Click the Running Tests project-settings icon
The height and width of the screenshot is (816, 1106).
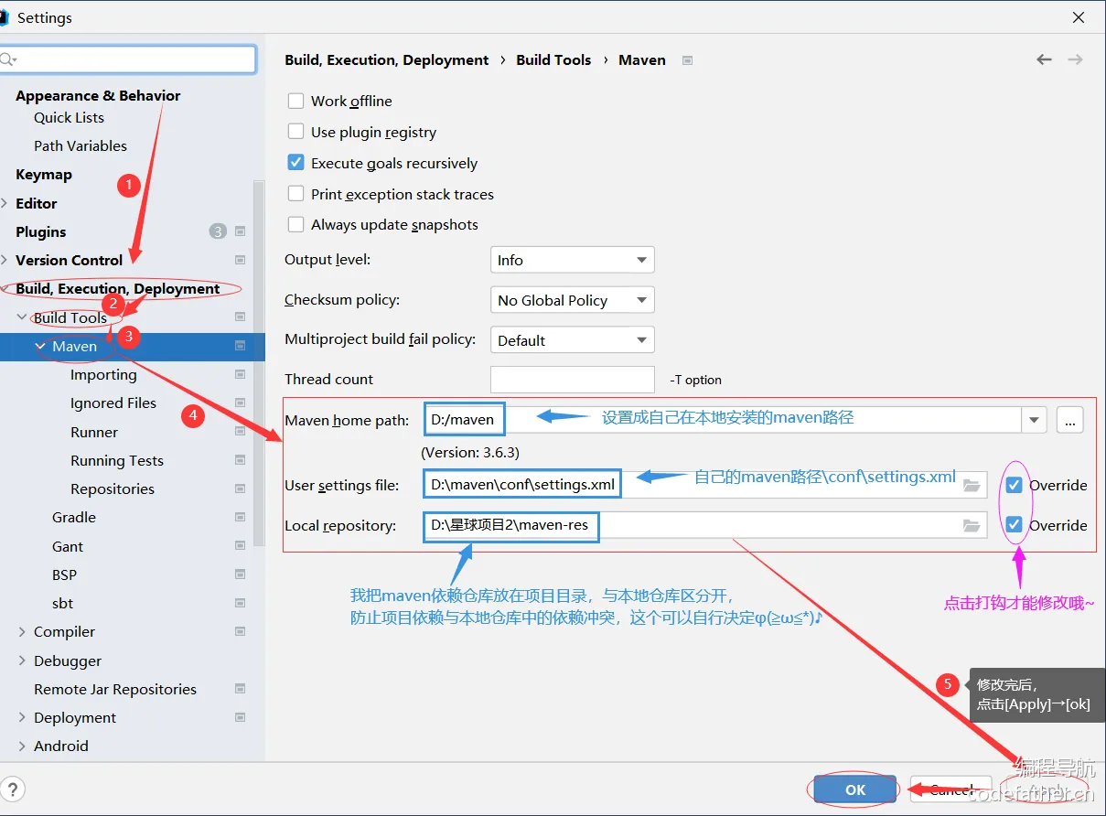pyautogui.click(x=240, y=460)
